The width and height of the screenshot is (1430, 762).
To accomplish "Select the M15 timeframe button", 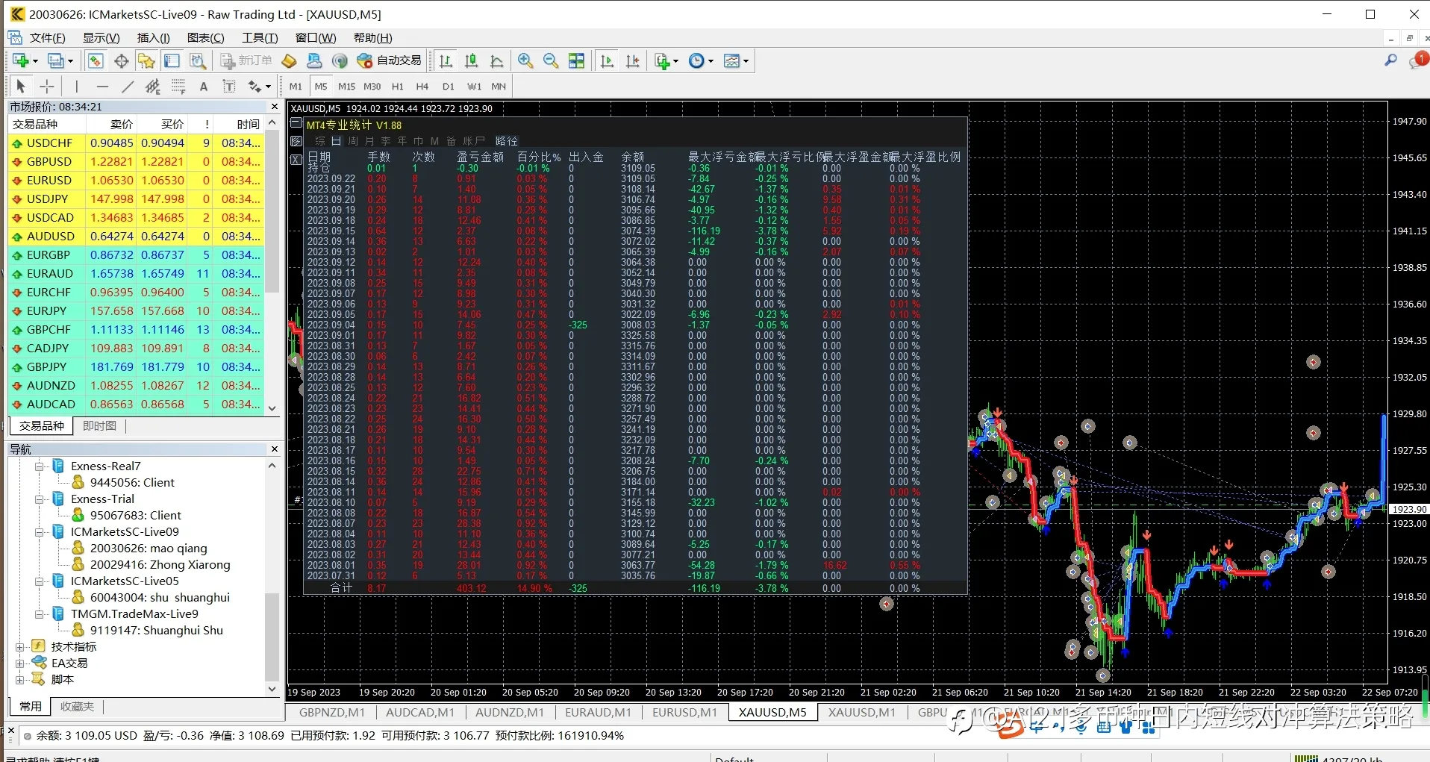I will [346, 87].
